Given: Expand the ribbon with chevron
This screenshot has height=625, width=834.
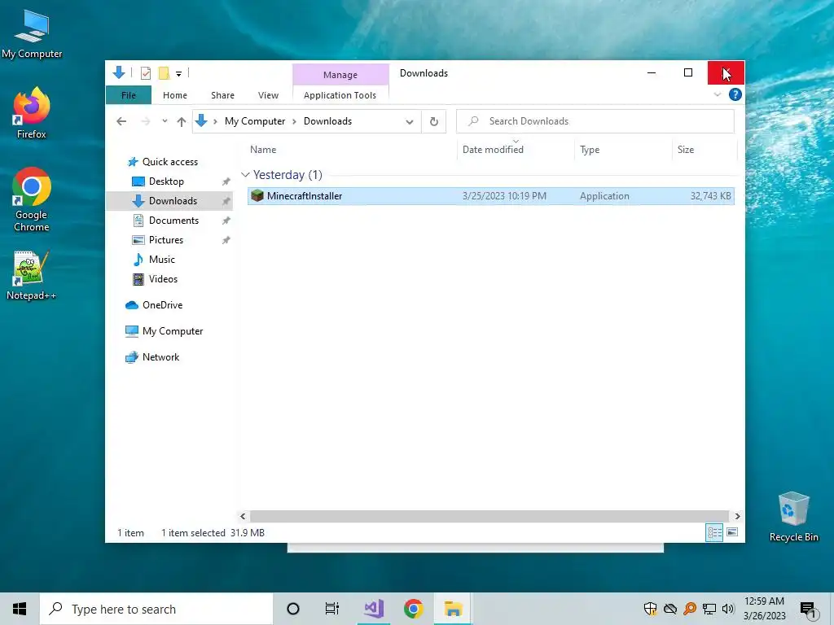Looking at the screenshot, I should [x=717, y=94].
